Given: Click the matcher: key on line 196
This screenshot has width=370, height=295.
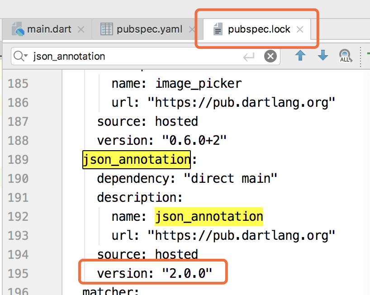Looking at the screenshot, I should 111,291.
